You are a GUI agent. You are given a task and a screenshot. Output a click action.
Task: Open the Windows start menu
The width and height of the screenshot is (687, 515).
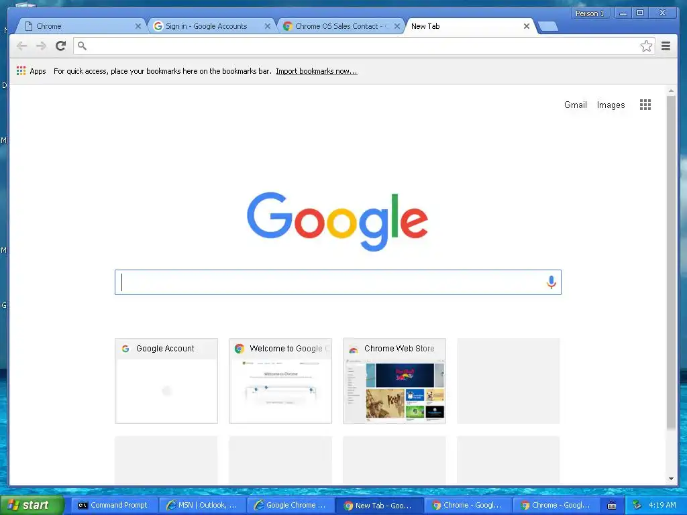32,505
